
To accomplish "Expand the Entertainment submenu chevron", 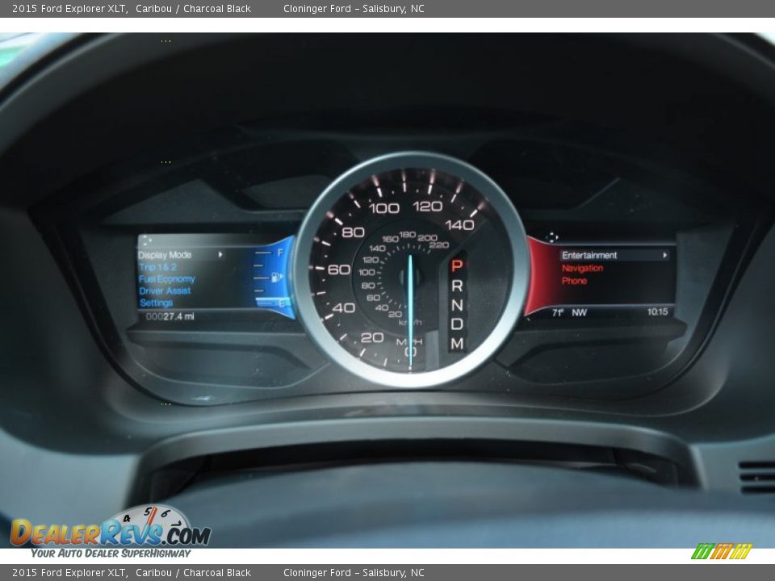I will click(x=664, y=255).
